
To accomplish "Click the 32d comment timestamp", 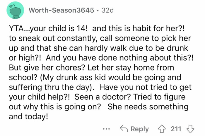I will pos(107,11).
